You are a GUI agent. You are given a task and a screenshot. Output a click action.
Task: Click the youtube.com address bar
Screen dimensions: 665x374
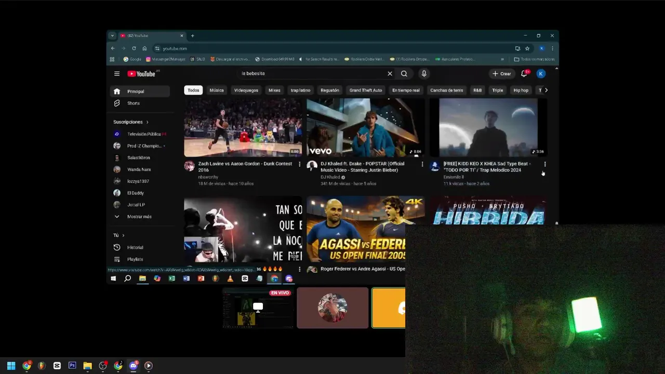tap(332, 48)
